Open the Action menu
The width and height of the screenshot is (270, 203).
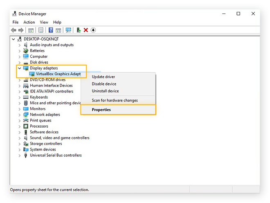pyautogui.click(x=29, y=22)
